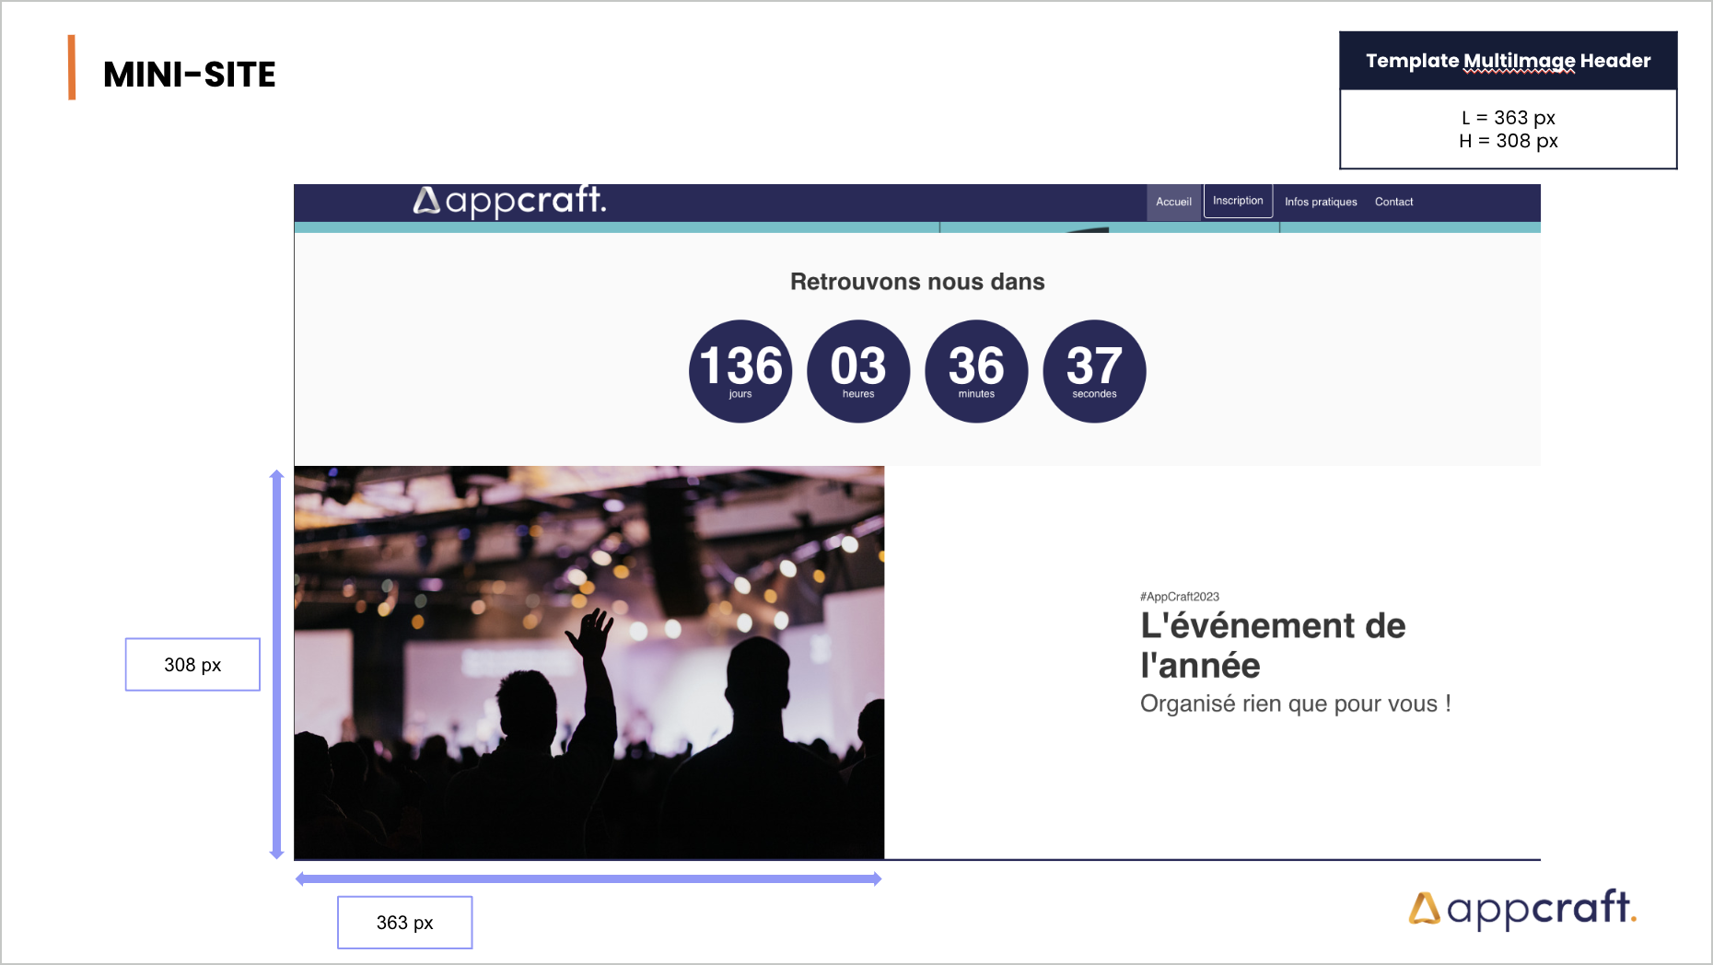Click the Accueil navigation tab
The image size is (1713, 965).
[1173, 202]
